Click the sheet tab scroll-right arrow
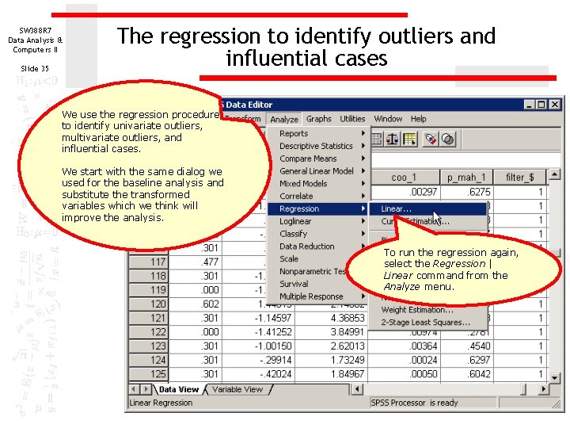The image size is (570, 428). (x=146, y=389)
